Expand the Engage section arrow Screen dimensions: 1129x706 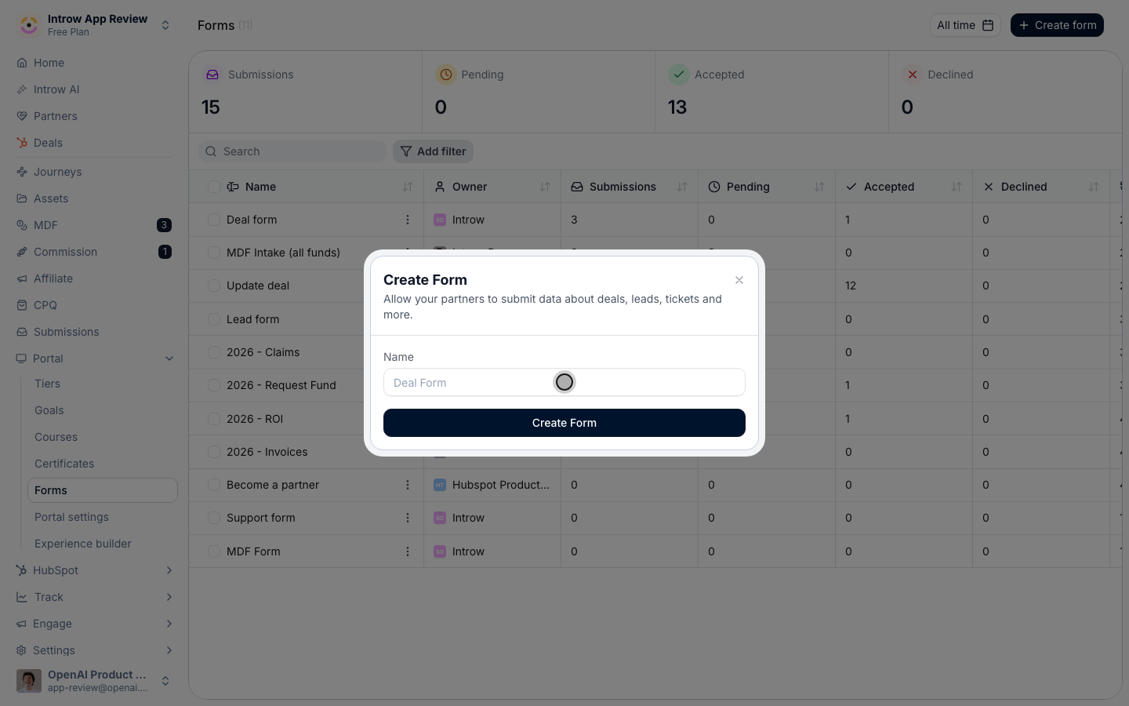click(169, 624)
